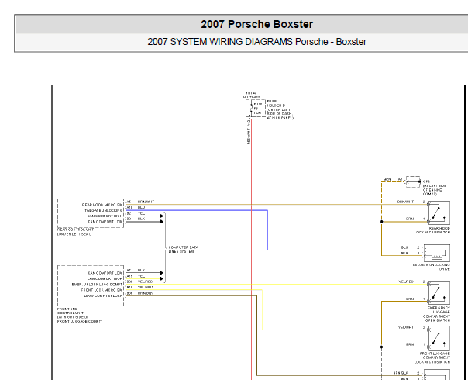The height and width of the screenshot is (380, 468).
Task: Click the "B26 YEL/RED" wire label at Front End Unit
Action: (139, 282)
